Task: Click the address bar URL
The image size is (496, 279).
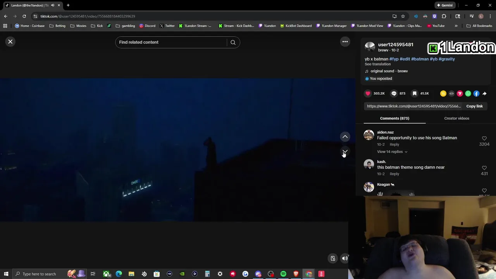Action: click(88, 16)
